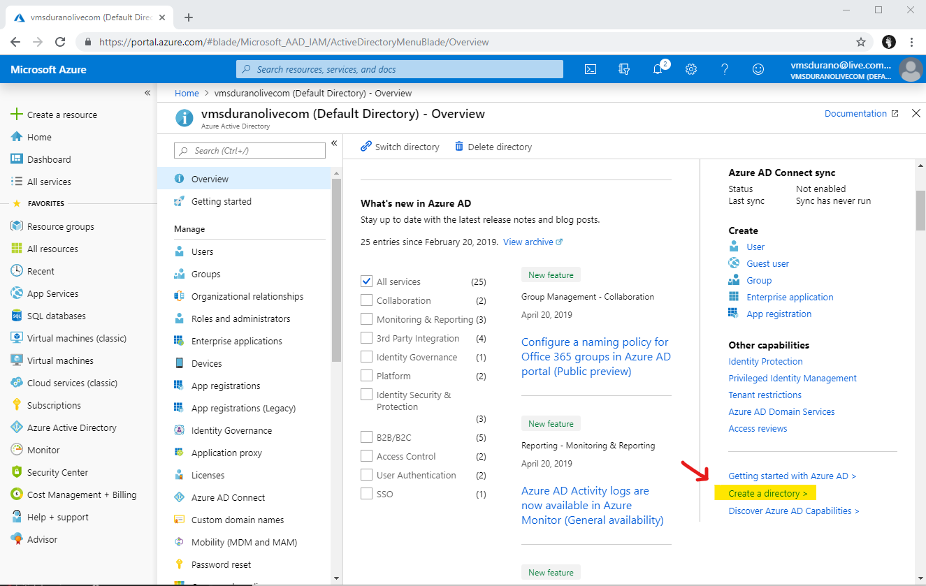The height and width of the screenshot is (586, 926).
Task: Click the SQL databases icon
Action: 17,316
